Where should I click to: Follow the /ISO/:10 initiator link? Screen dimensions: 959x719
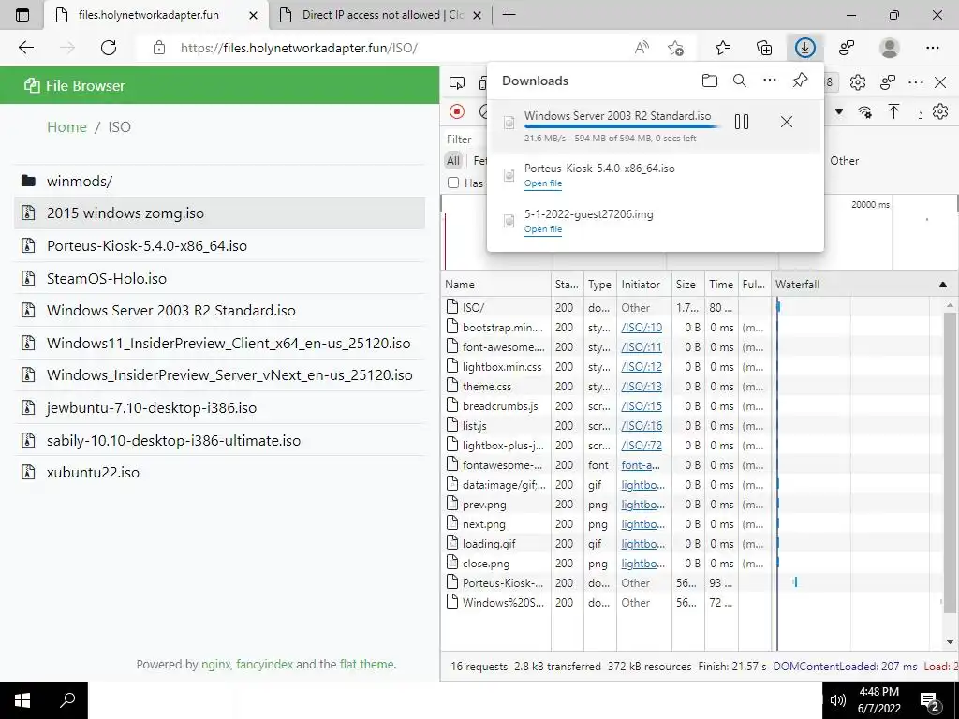pyautogui.click(x=642, y=328)
